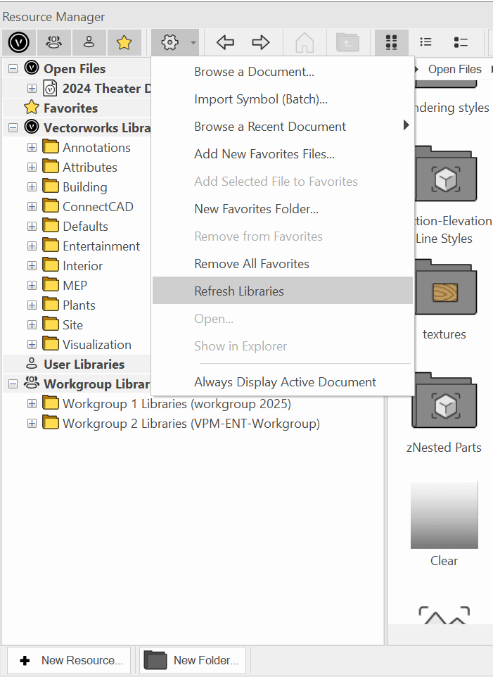Screen dimensions: 493x677
Task: Click the parent folder up icon
Action: (x=347, y=42)
